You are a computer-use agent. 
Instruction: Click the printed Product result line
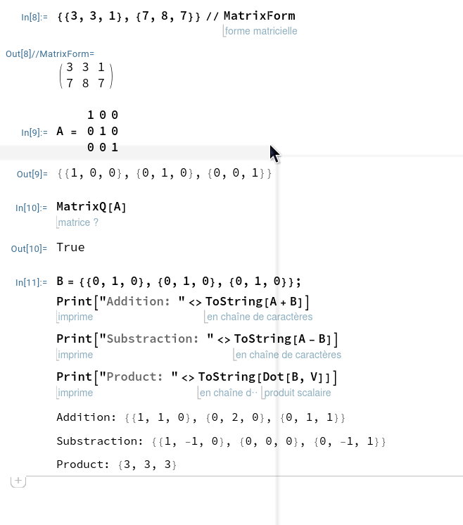(116, 465)
